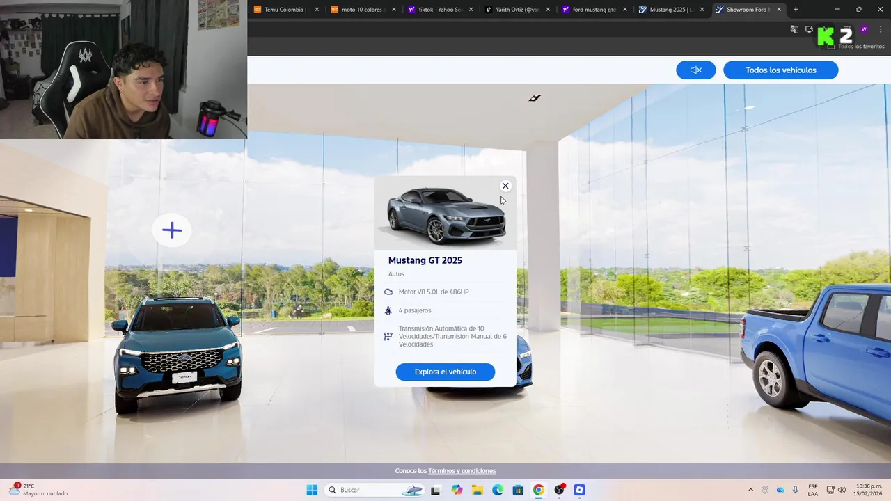Close the ford mustang gtd tab

[625, 10]
